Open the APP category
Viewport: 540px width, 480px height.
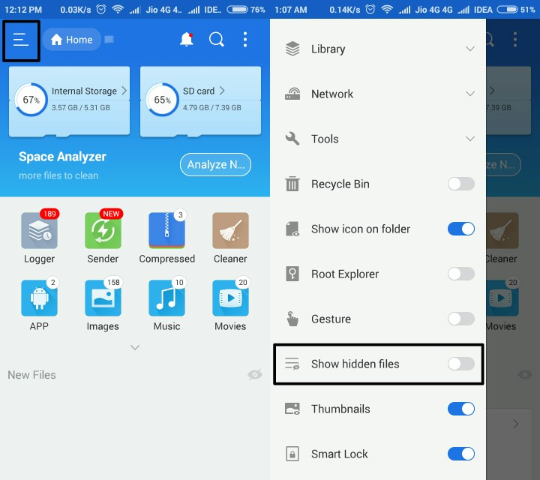coord(39,298)
